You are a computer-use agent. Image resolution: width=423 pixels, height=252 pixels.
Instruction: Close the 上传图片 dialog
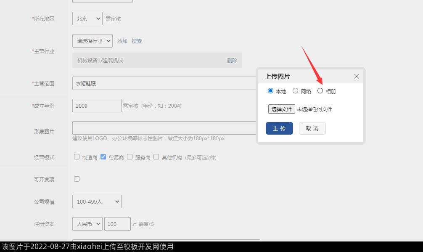[357, 76]
